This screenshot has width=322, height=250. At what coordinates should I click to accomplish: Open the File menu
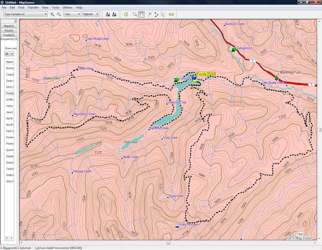point(4,7)
